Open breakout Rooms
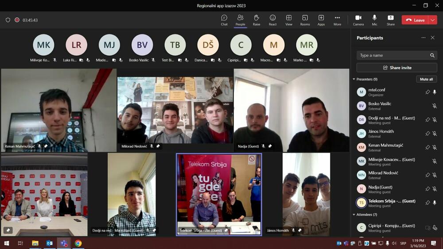The image size is (443, 249). point(305,20)
